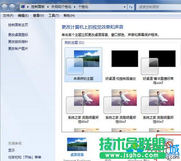Go forward with the Forward arrow button
The image size is (181, 161).
12,7
